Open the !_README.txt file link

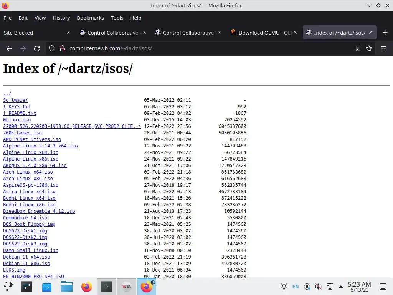[x=20, y=113]
